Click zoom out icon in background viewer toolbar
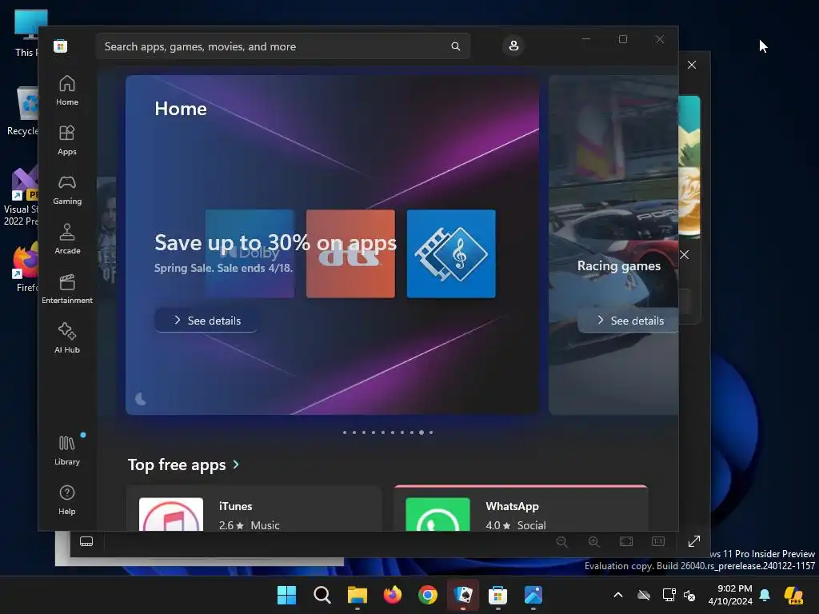 (562, 542)
